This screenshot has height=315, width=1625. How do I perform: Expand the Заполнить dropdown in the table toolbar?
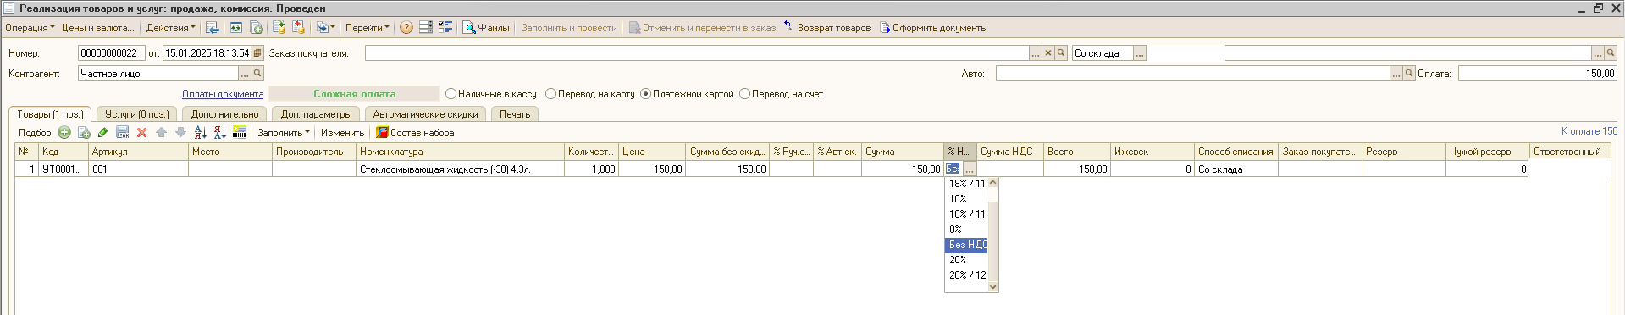click(x=283, y=133)
